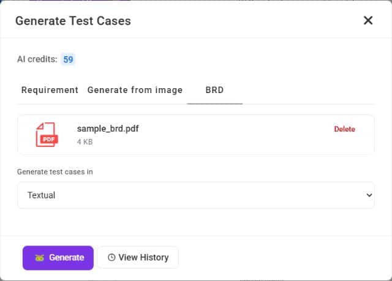The image size is (392, 281).
Task: Click the clock icon beside View History
Action: (x=111, y=258)
